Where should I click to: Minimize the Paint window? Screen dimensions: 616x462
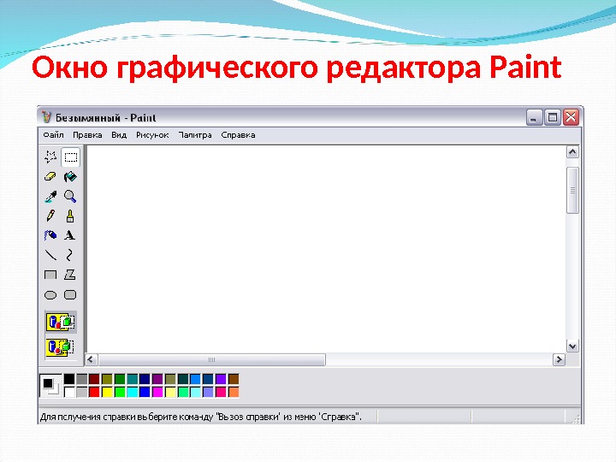click(534, 117)
